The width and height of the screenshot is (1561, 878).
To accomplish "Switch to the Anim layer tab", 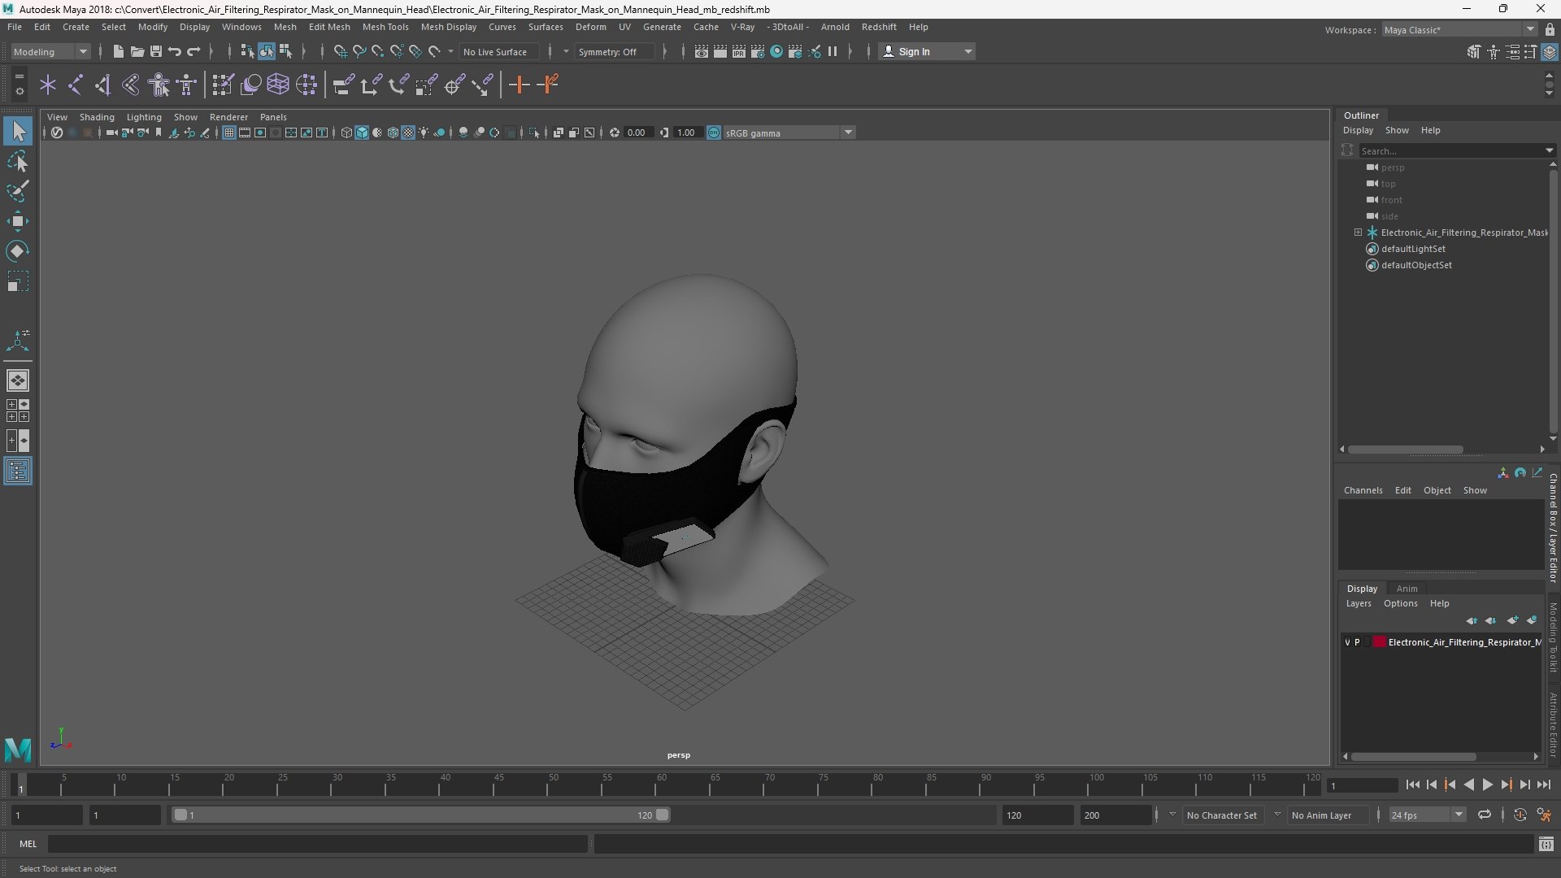I will coord(1407,589).
